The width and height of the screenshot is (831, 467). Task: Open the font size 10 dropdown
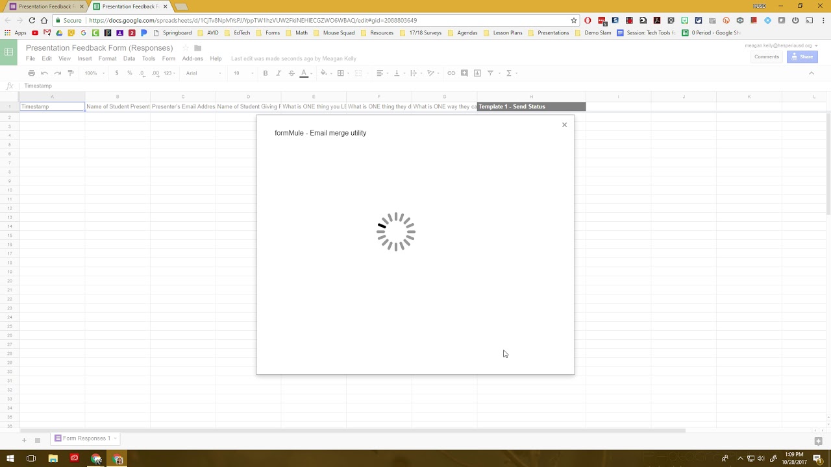click(x=243, y=73)
